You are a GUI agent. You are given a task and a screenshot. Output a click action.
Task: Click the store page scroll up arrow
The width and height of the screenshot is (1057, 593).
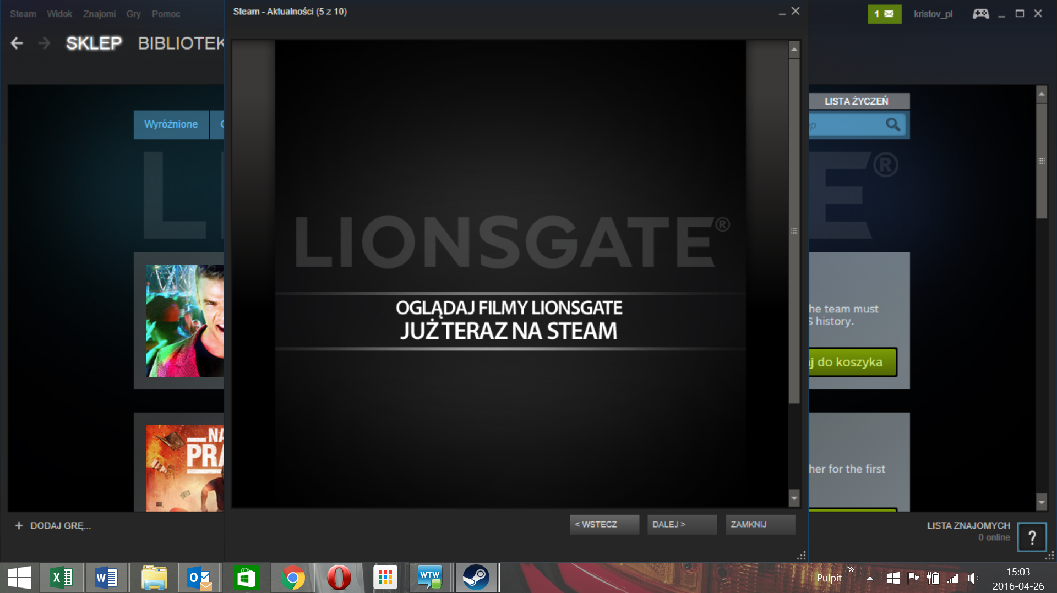click(x=1041, y=94)
